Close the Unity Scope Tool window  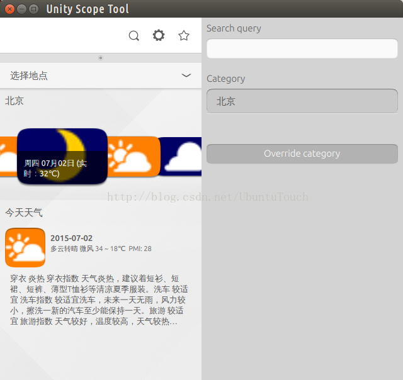[x=10, y=9]
